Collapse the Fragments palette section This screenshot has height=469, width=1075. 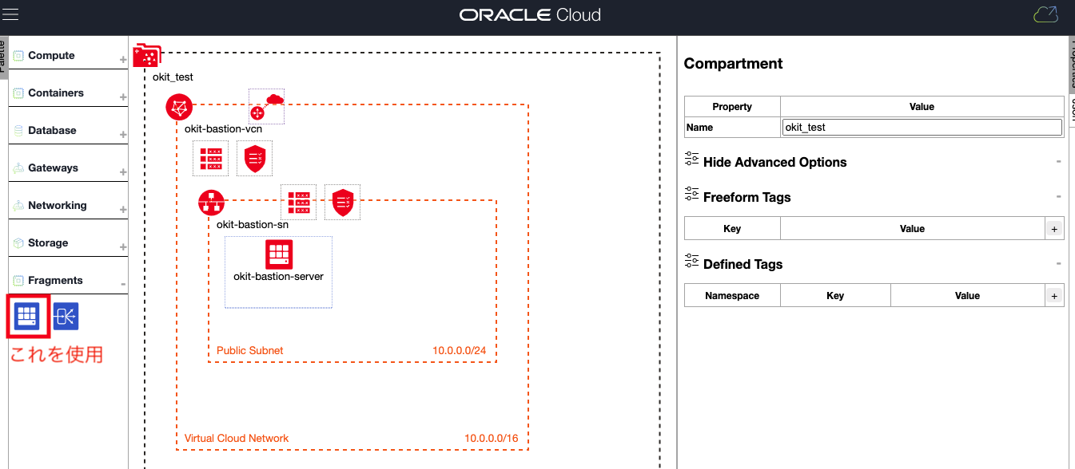coord(123,285)
